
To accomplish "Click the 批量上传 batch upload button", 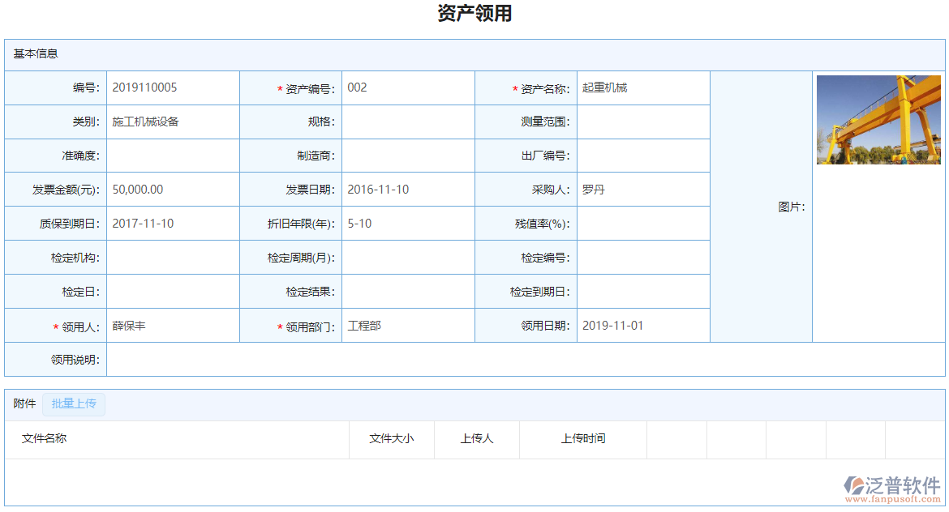I will (x=74, y=403).
